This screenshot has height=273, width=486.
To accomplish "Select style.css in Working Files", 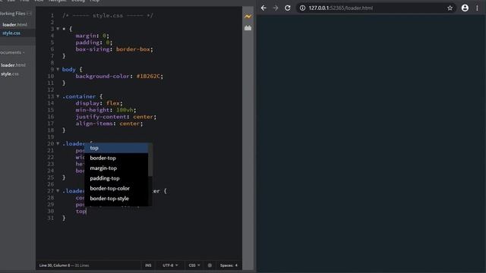I will pyautogui.click(x=11, y=33).
